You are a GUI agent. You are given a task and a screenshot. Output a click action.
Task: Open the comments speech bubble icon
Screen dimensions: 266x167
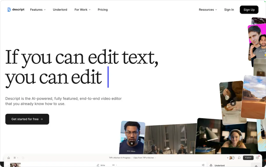pos(239,158)
